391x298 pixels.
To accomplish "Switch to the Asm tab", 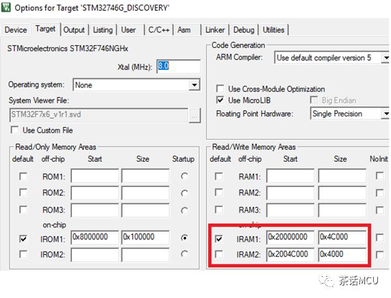I will (184, 30).
